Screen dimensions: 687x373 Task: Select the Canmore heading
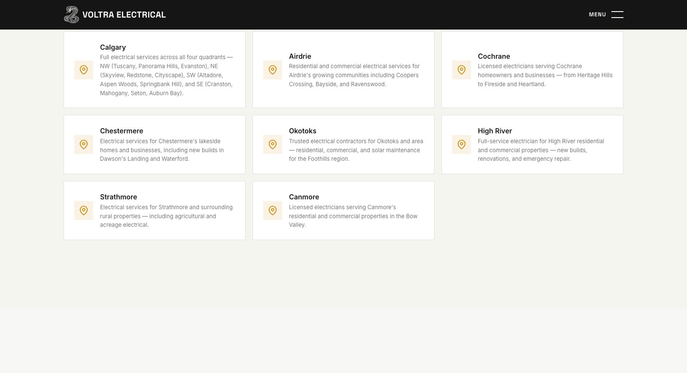point(304,197)
